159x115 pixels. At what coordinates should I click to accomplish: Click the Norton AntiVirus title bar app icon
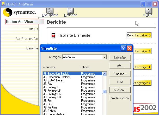click(x=3, y=4)
